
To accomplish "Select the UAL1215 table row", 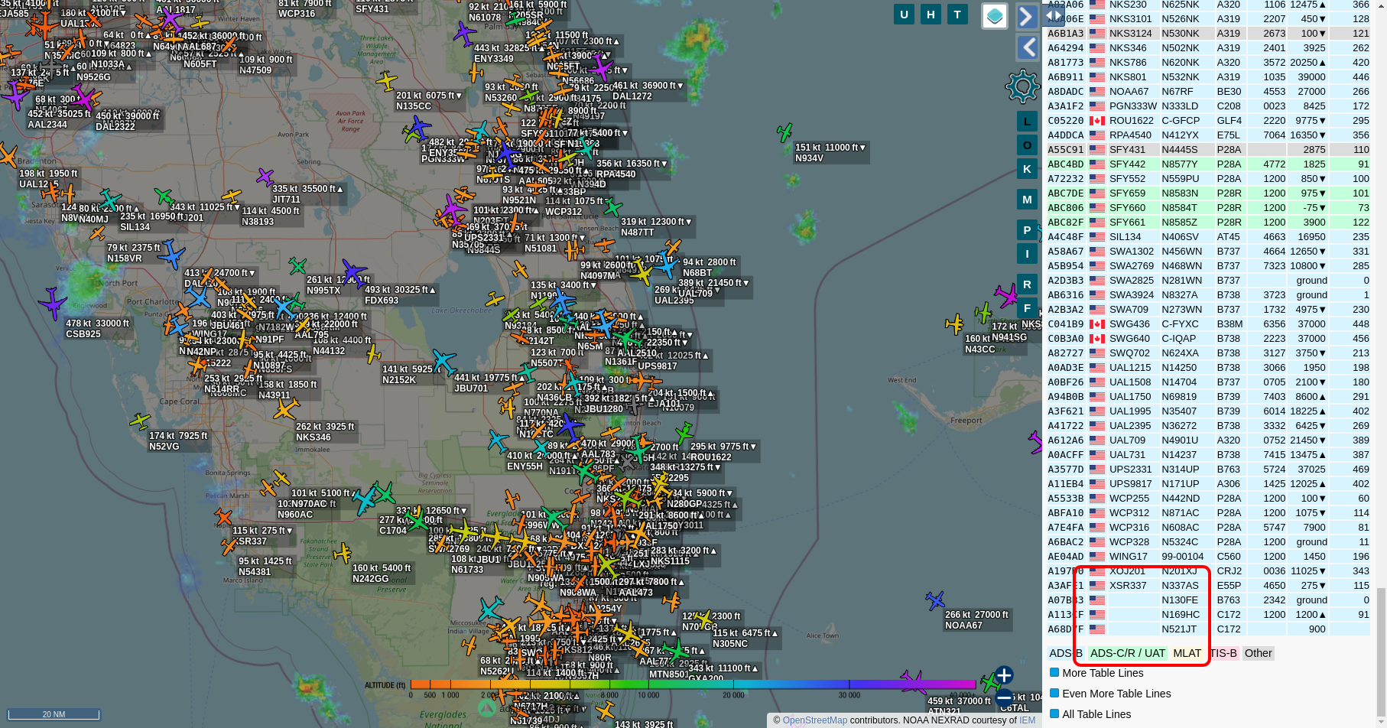I will [1208, 368].
